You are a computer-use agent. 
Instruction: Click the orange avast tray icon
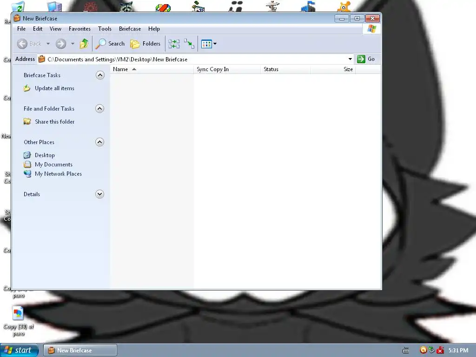click(x=423, y=350)
